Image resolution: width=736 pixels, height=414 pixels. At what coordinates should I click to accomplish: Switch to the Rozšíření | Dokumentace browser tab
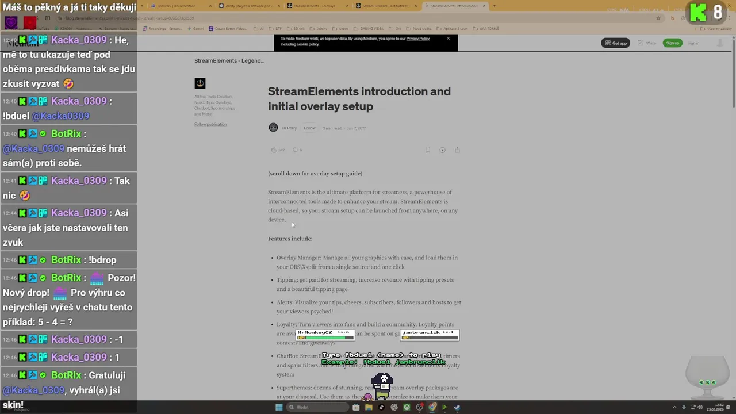click(179, 6)
